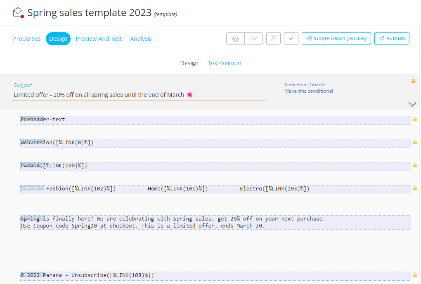This screenshot has width=421, height=284.
Task: Click the email template icon beside title
Action: pos(18,13)
